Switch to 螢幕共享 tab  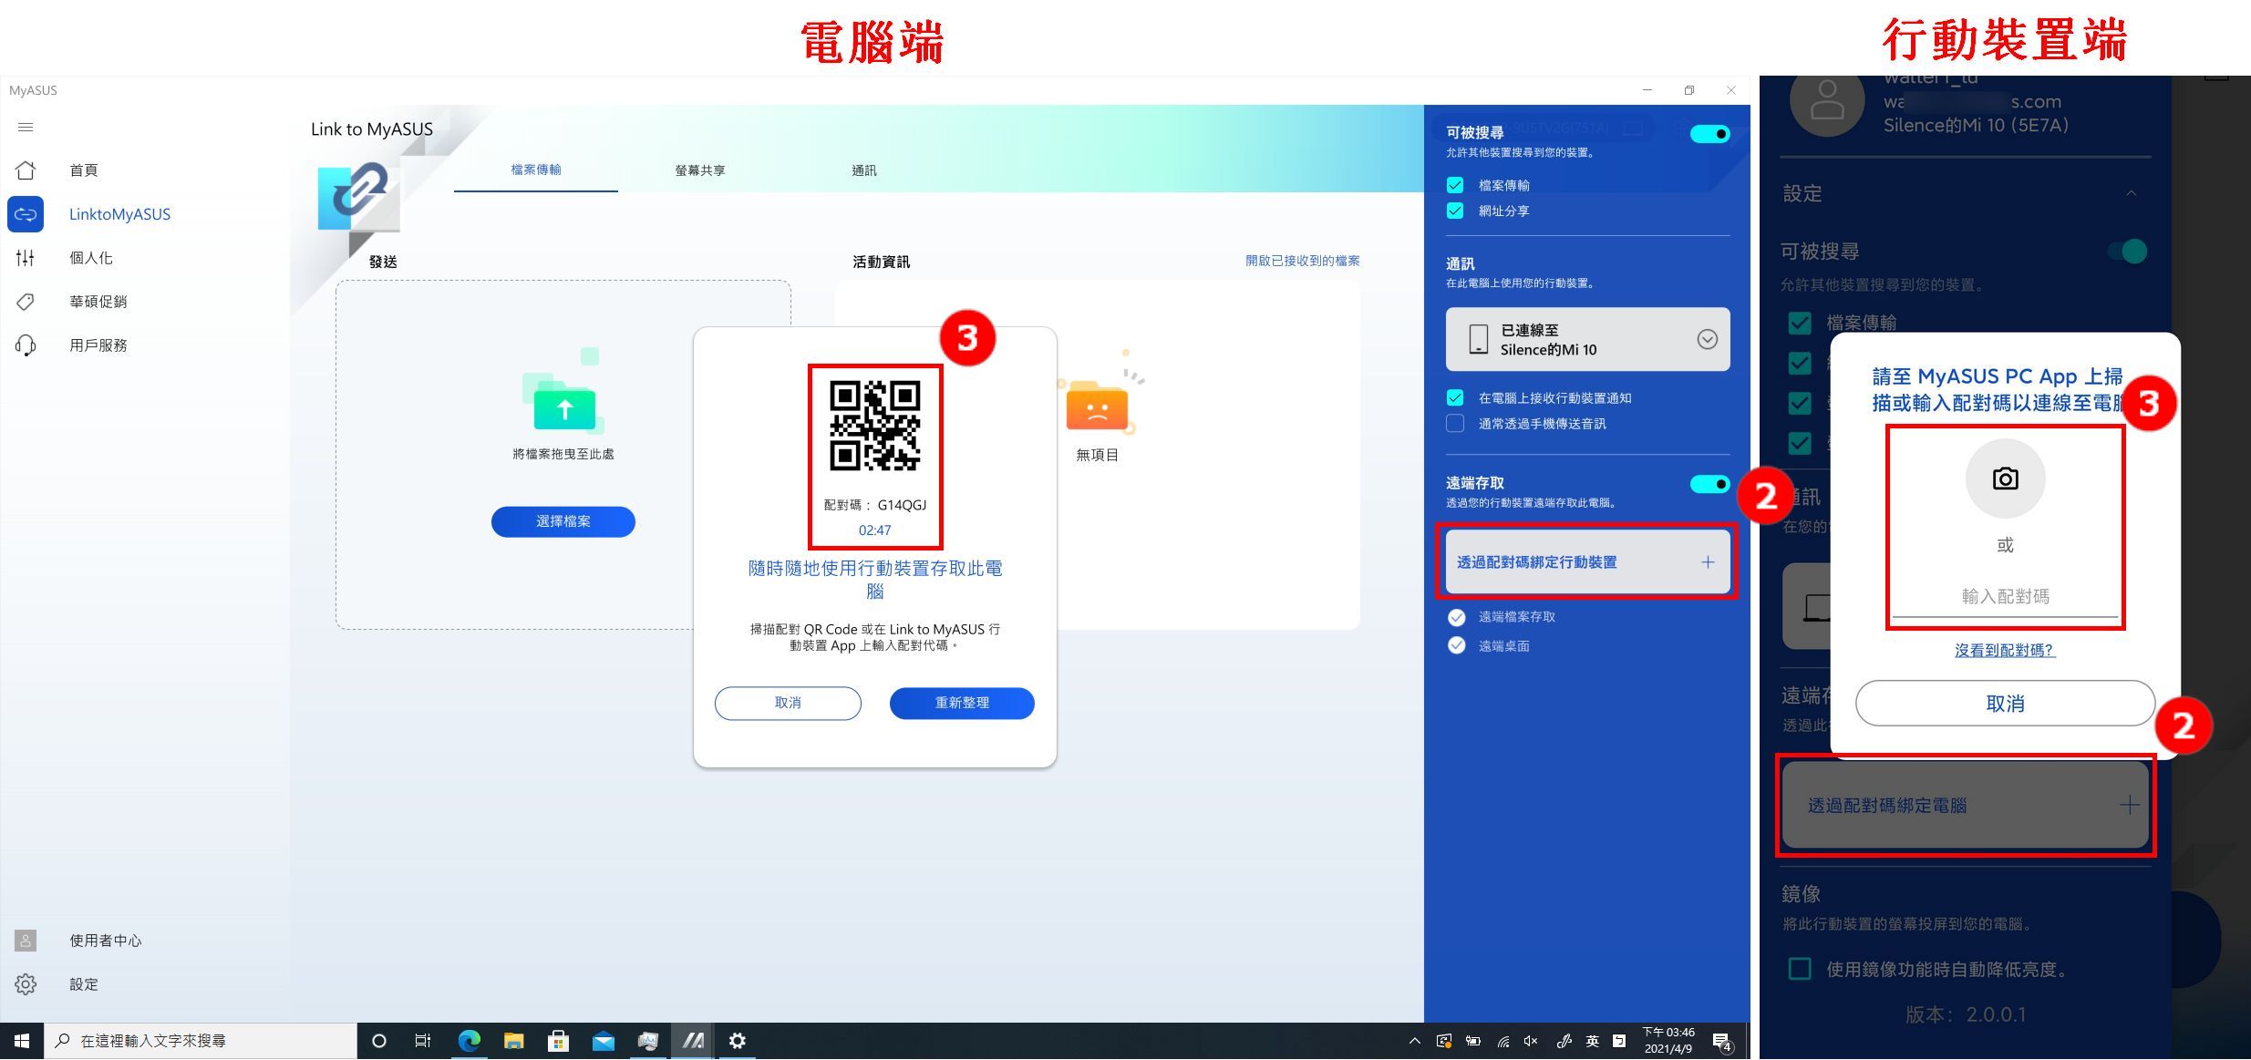pos(700,170)
